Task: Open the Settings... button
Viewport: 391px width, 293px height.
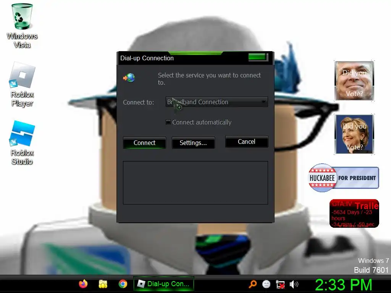Action: coord(193,143)
